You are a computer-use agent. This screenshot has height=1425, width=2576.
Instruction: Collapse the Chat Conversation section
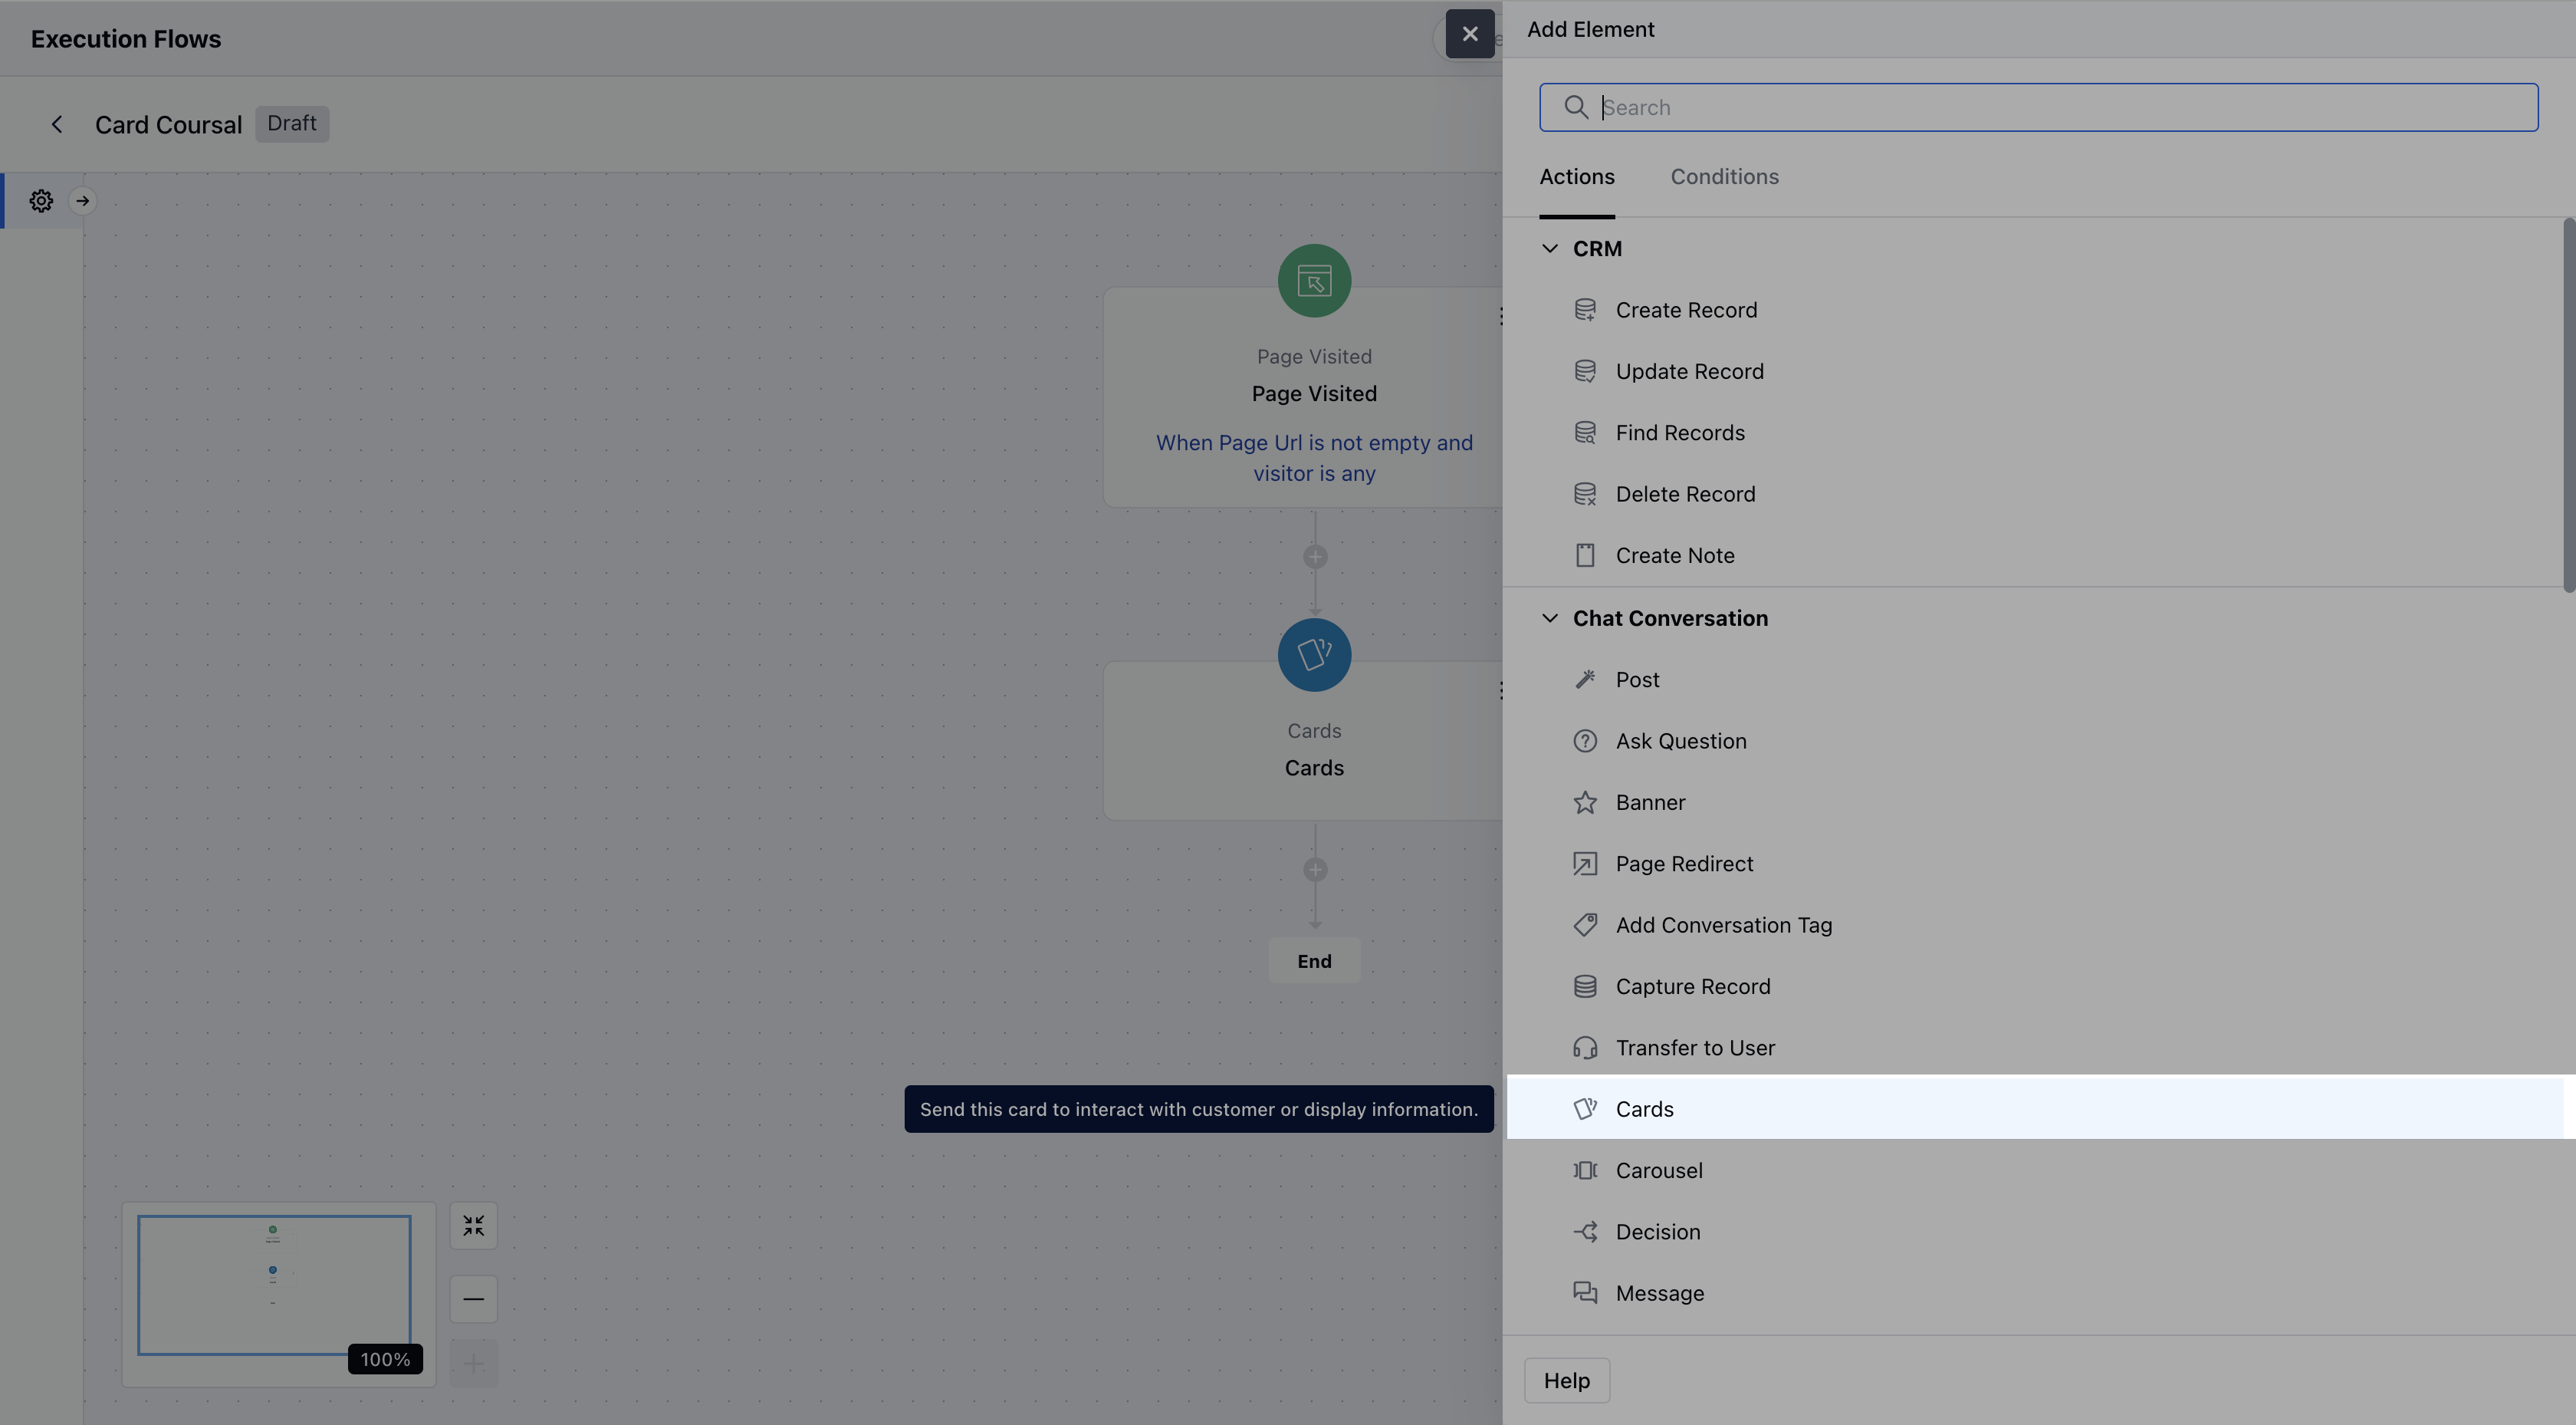(x=1550, y=618)
